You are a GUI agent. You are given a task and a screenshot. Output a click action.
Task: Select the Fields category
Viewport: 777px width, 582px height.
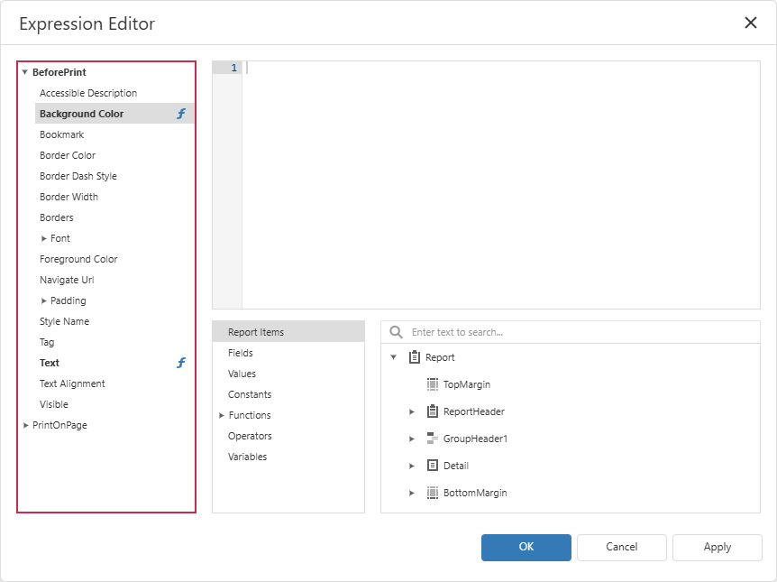pos(288,353)
